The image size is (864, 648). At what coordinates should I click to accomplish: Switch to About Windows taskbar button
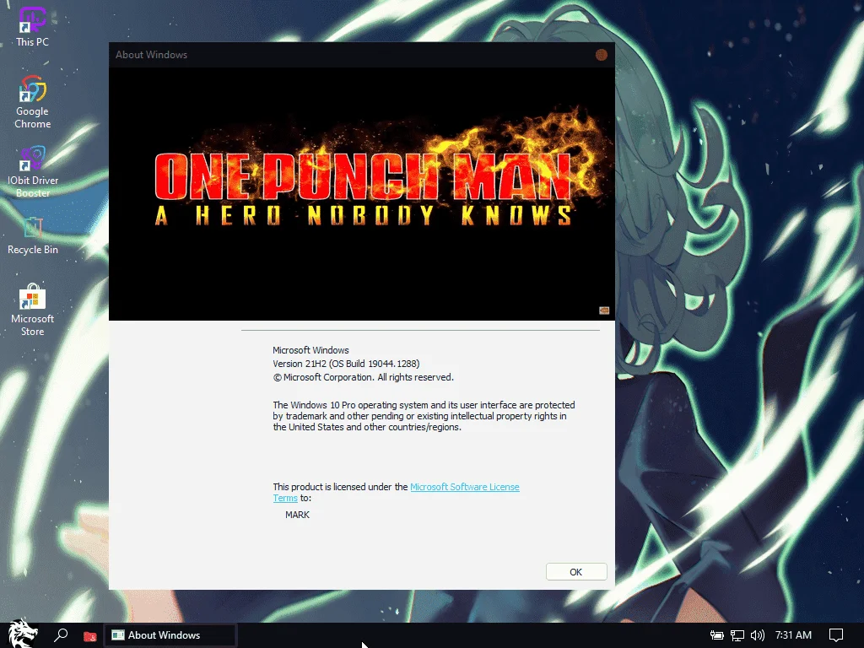pos(170,635)
